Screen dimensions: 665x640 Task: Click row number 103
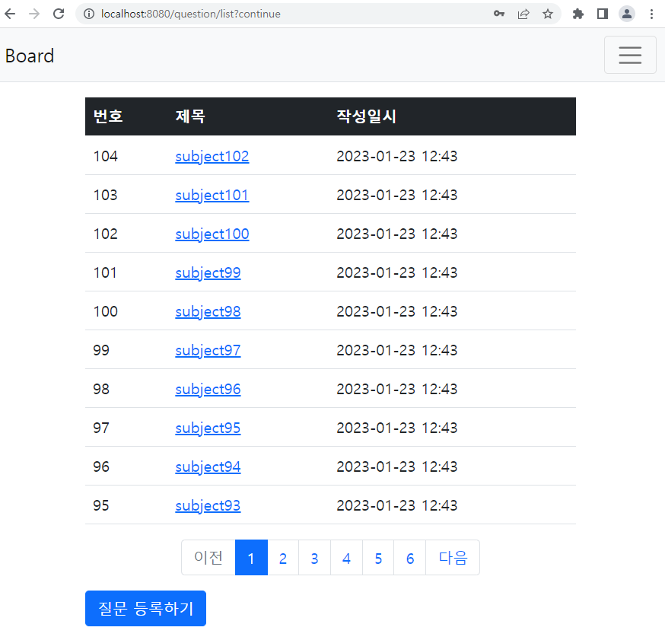pos(105,195)
